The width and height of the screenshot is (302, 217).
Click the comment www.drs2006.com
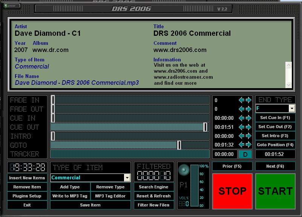click(180, 50)
